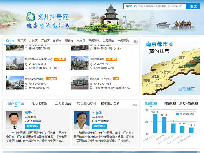Click phone icon beside 0514-87361105
Screen dimensions: 204x153
26,84
